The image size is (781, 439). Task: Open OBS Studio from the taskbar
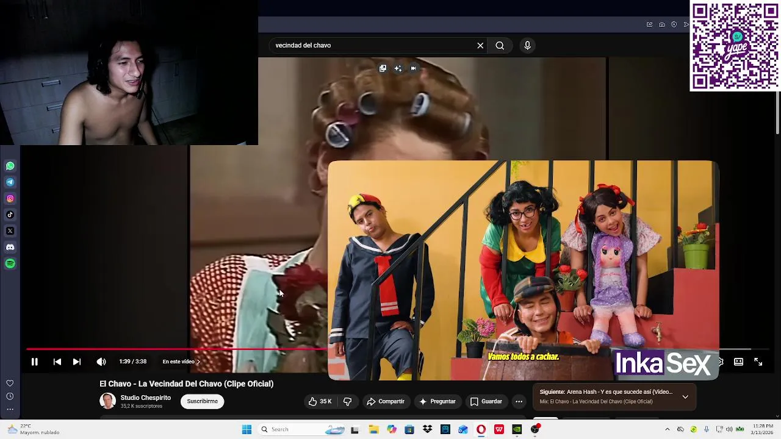(535, 429)
